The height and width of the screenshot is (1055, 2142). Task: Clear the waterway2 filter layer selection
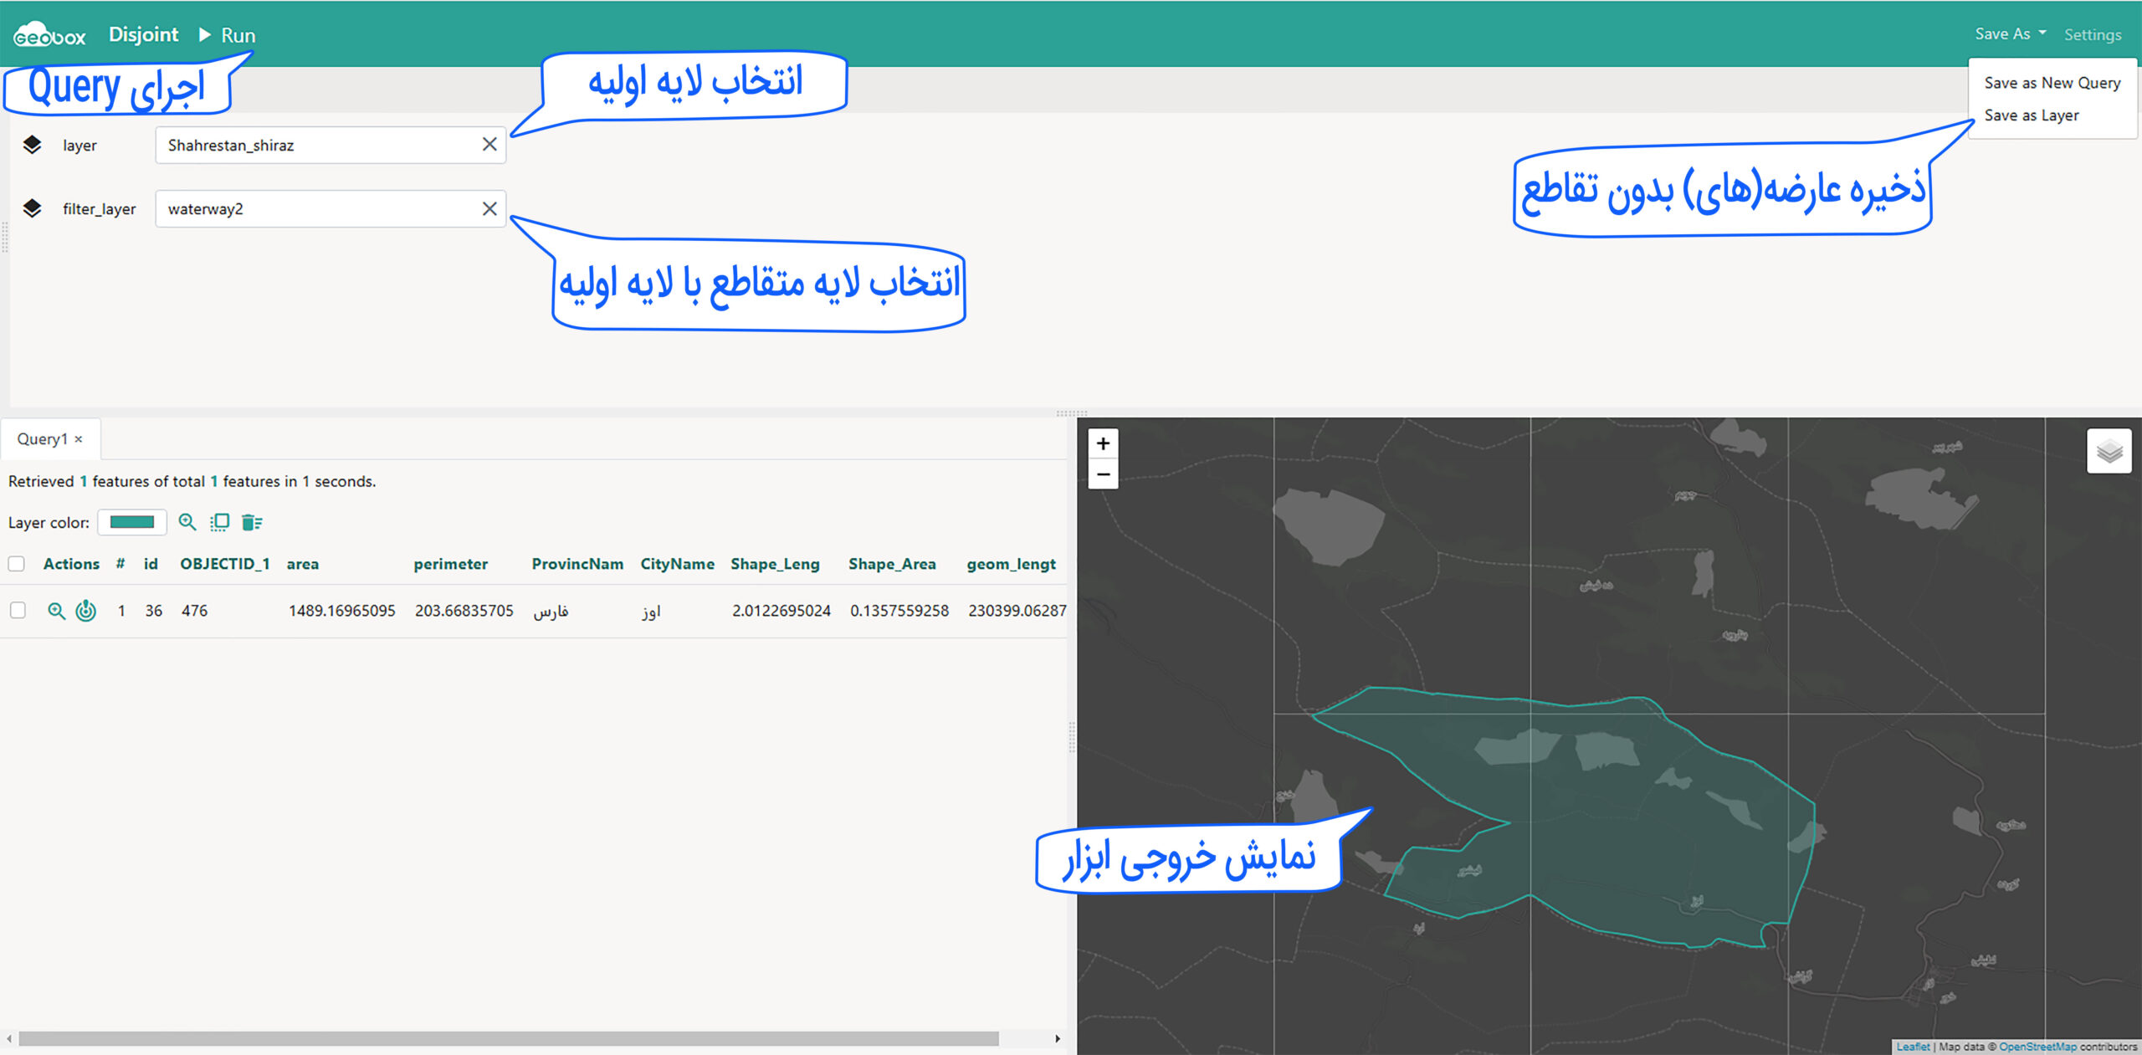489,209
